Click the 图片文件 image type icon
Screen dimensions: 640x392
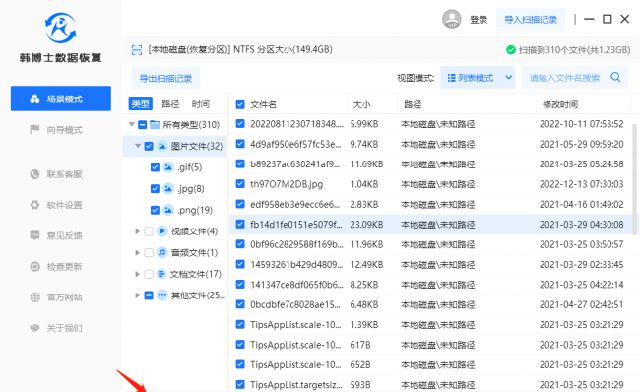pyautogui.click(x=162, y=146)
